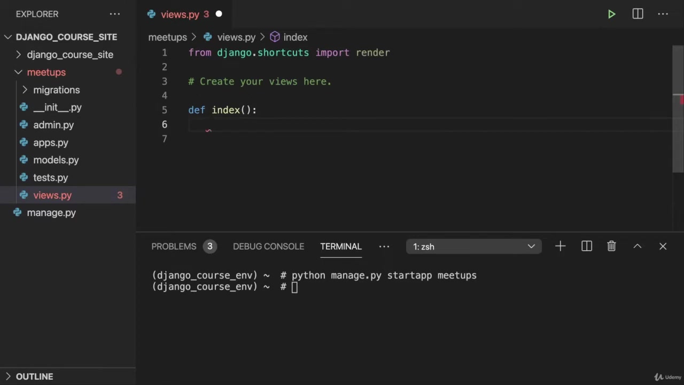This screenshot has height=385, width=684.
Task: Open the 1: zsh terminal selector dropdown
Action: (x=473, y=247)
